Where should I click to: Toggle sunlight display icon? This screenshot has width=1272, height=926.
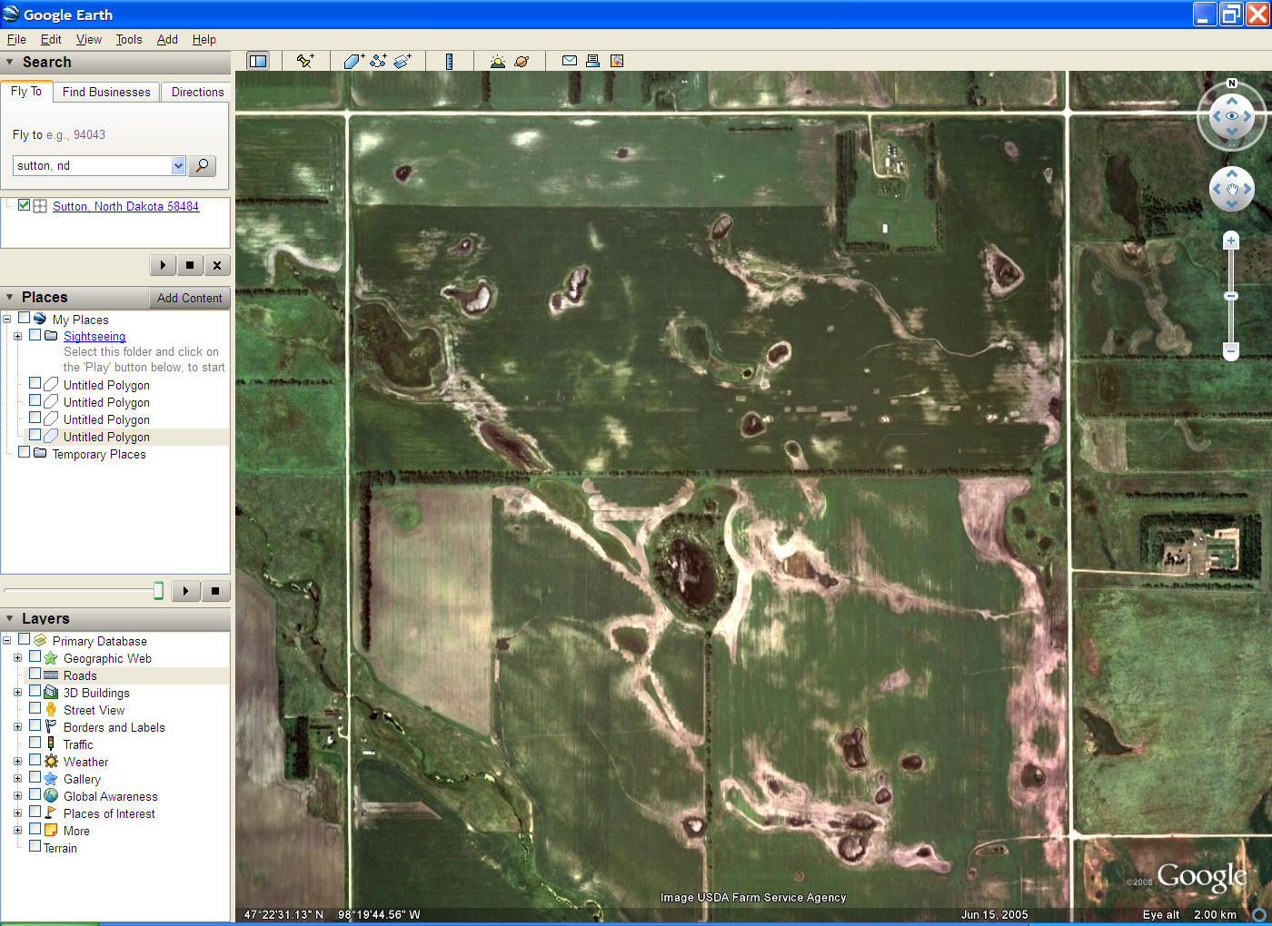coord(497,61)
